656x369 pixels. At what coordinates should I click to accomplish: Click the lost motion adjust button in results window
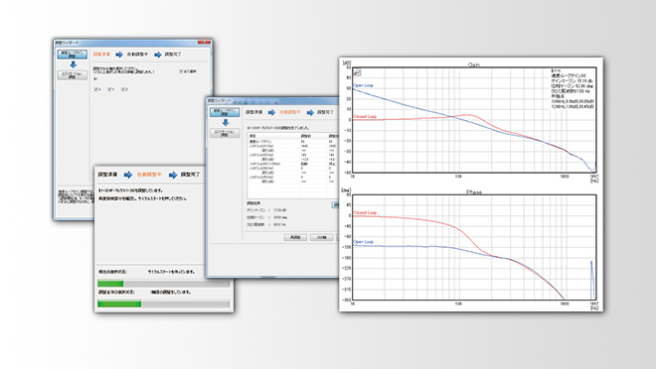coord(225,133)
